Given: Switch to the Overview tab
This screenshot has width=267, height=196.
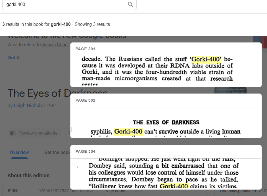Looking at the screenshot, I should click(x=19, y=153).
